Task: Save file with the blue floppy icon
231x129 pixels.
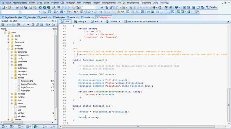Action: [17, 7]
